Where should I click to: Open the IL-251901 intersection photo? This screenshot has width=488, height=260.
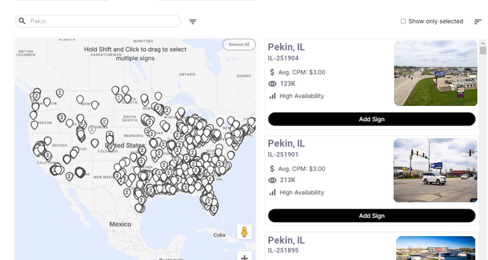[x=435, y=170]
